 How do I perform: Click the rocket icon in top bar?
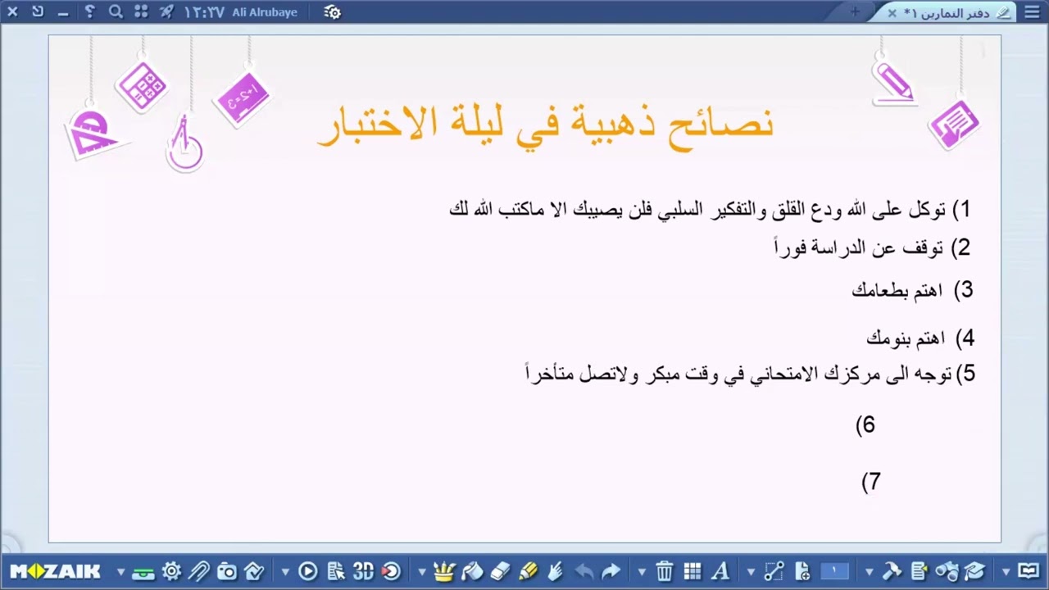click(166, 12)
